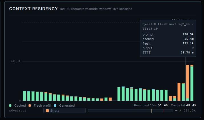
Task: Click the first green bar at the chart's left
Action: [24, 96]
